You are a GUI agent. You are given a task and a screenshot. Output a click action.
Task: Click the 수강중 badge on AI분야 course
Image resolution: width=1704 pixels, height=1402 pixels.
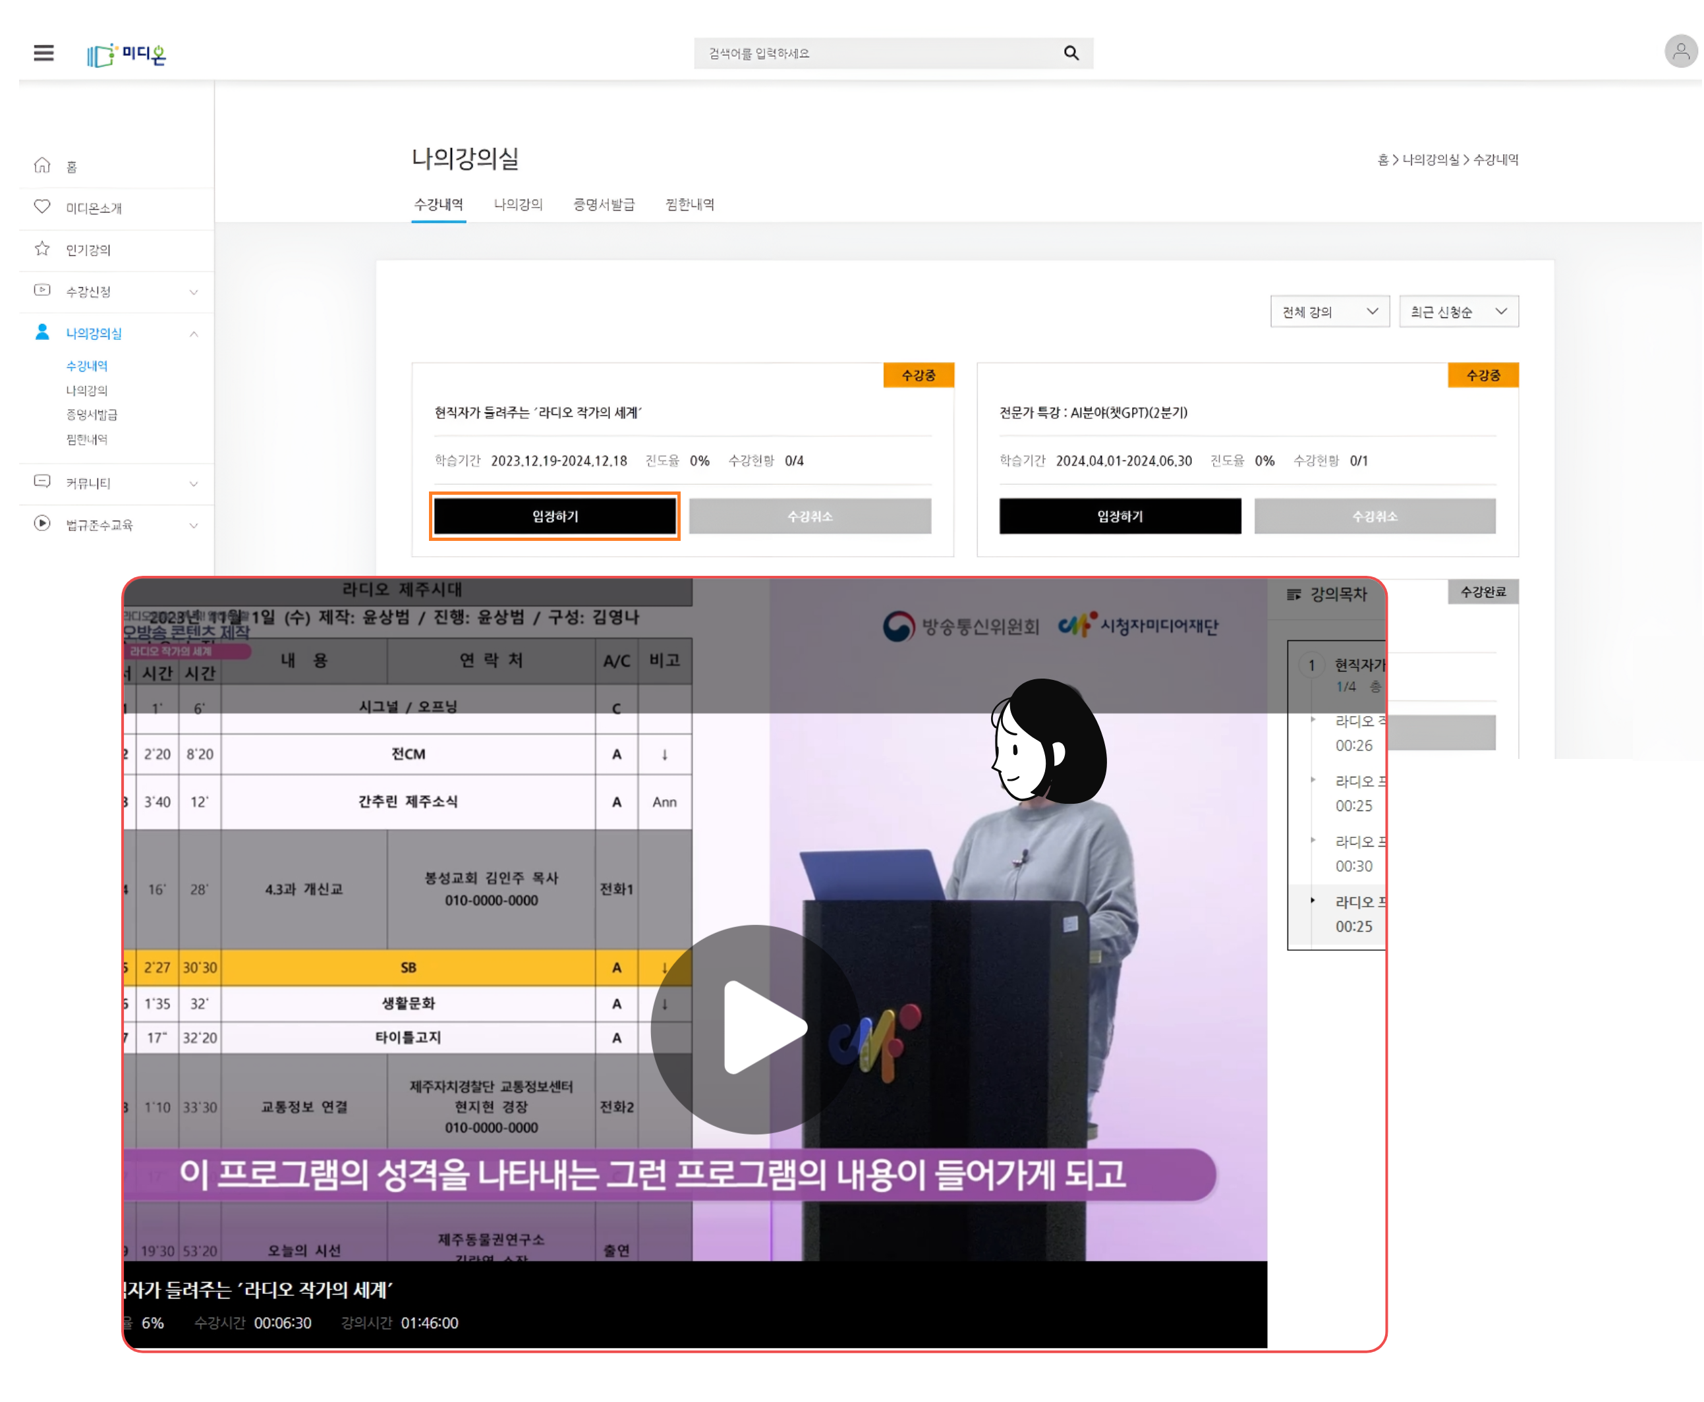[x=1483, y=375]
